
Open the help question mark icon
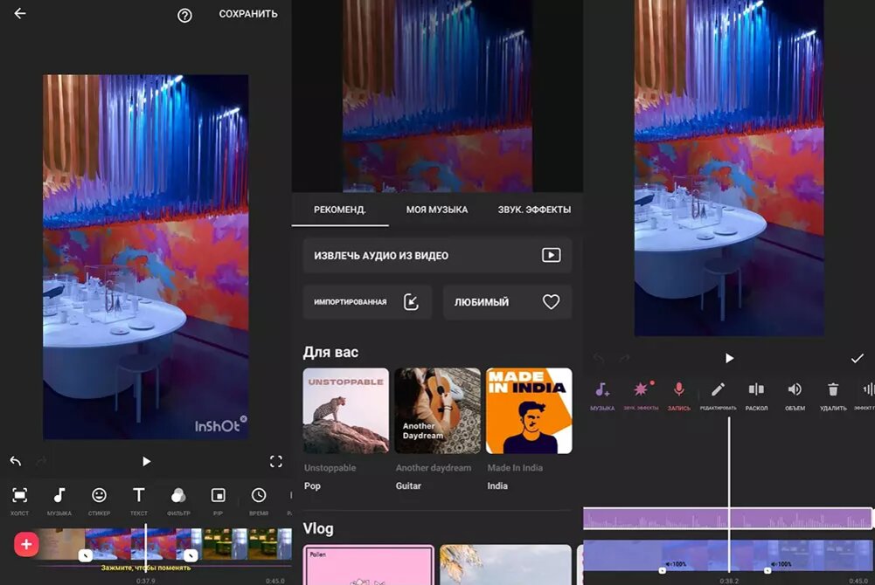click(x=184, y=15)
